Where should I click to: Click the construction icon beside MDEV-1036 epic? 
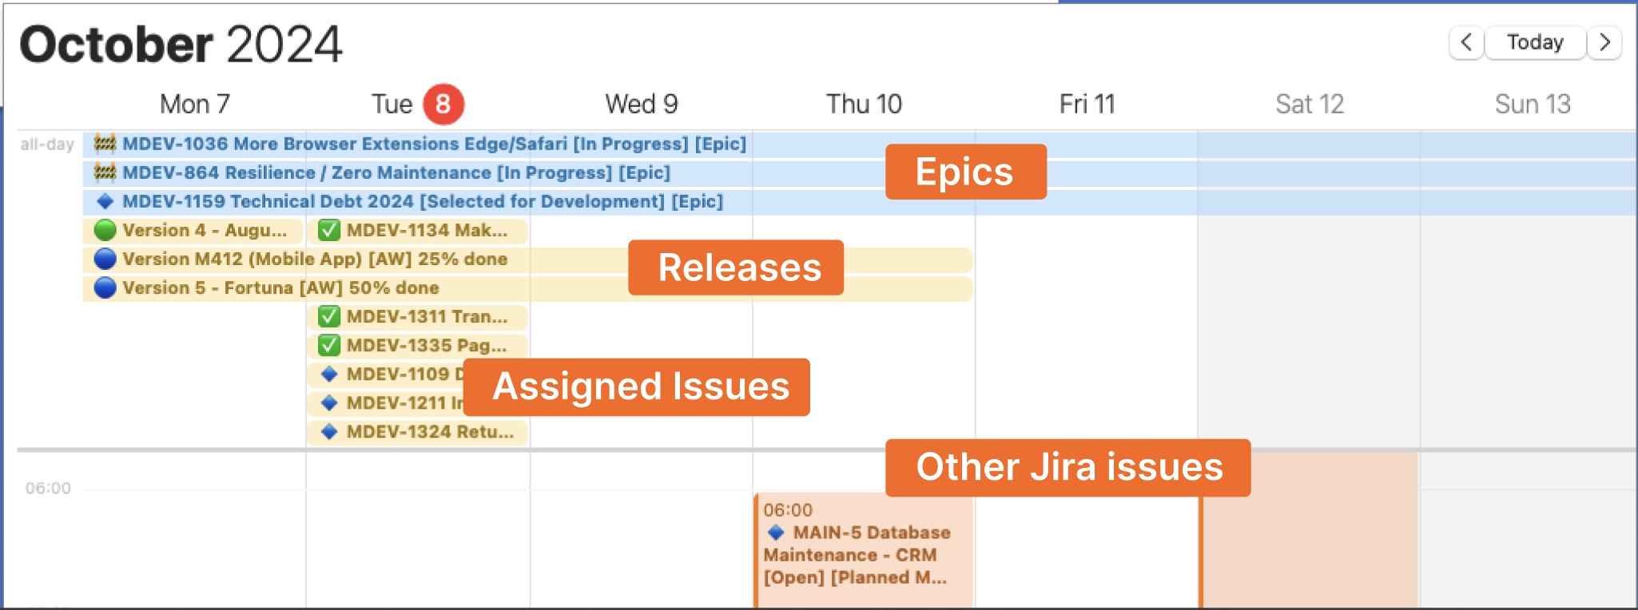(105, 144)
